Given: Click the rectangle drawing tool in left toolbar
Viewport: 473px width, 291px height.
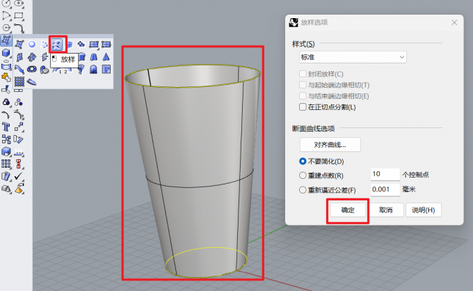Looking at the screenshot, I should [19, 15].
